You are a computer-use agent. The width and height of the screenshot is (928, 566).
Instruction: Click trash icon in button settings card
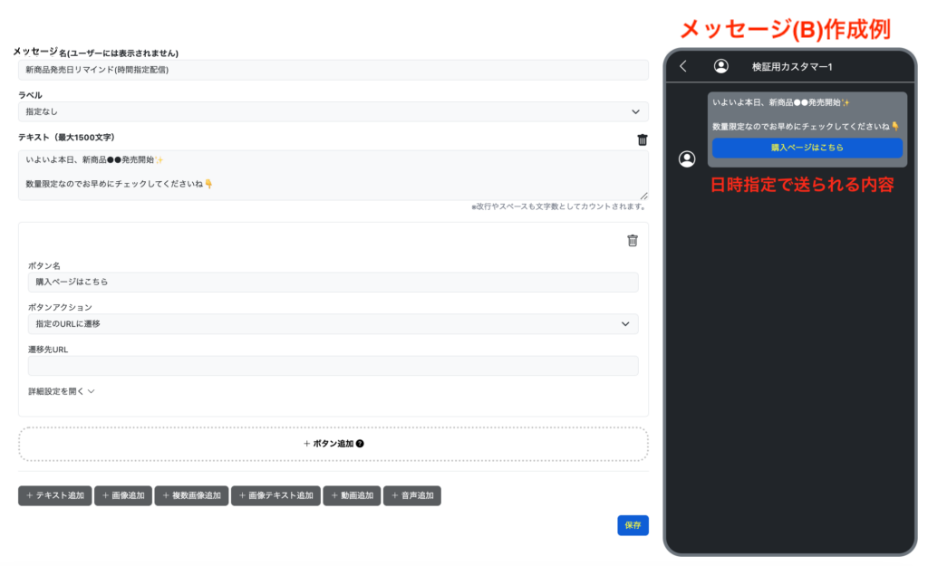click(x=633, y=240)
